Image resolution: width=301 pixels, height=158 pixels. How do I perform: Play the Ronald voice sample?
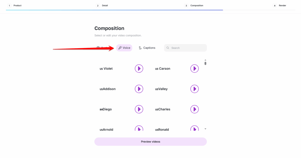click(195, 128)
